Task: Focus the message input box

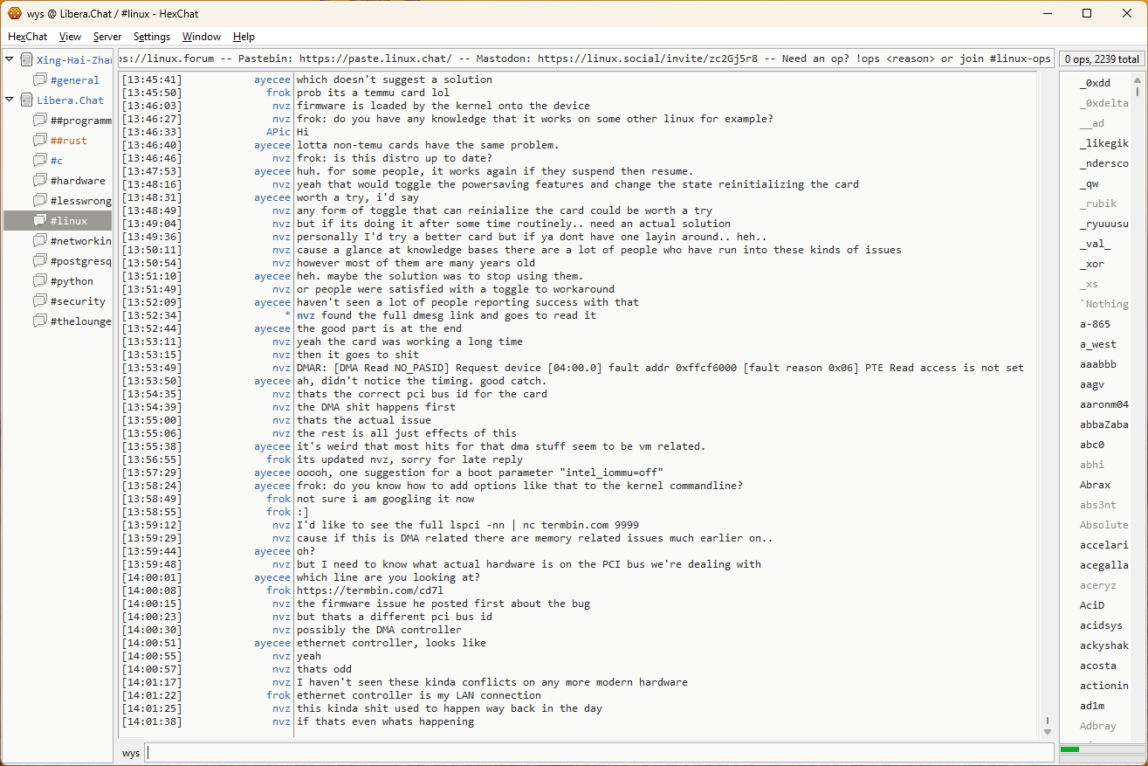Action: 598,753
